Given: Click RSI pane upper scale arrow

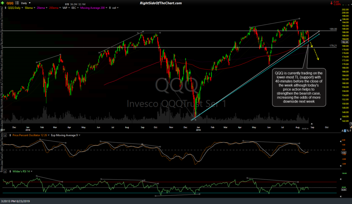Looking at the screenshot, I should [x=341, y=179].
